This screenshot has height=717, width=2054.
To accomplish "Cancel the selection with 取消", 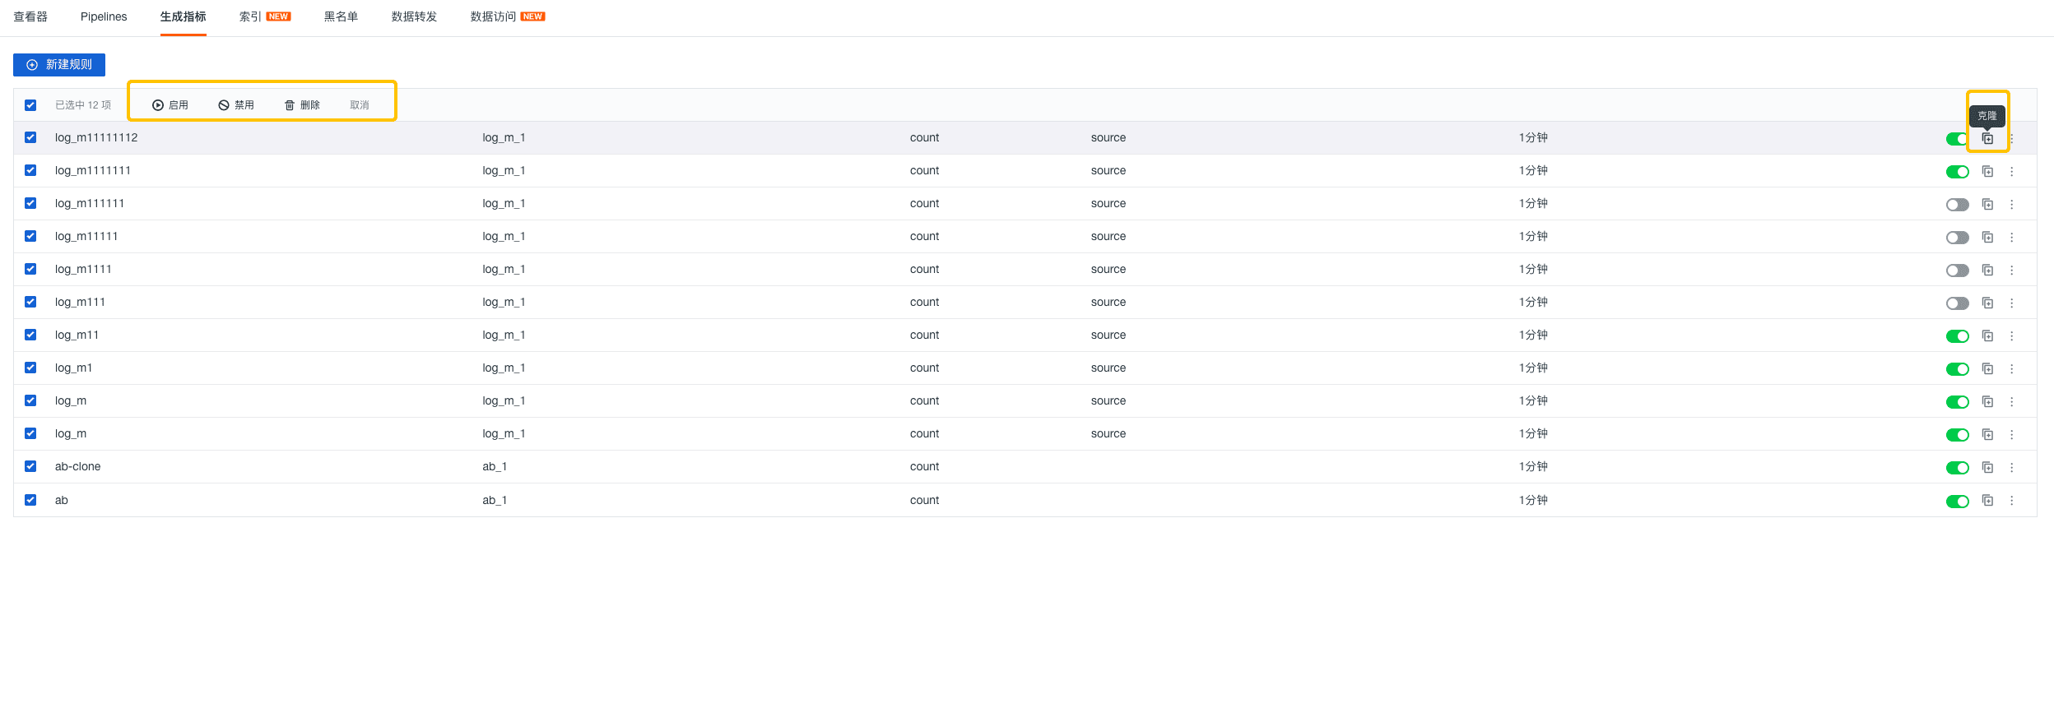I will [x=360, y=105].
